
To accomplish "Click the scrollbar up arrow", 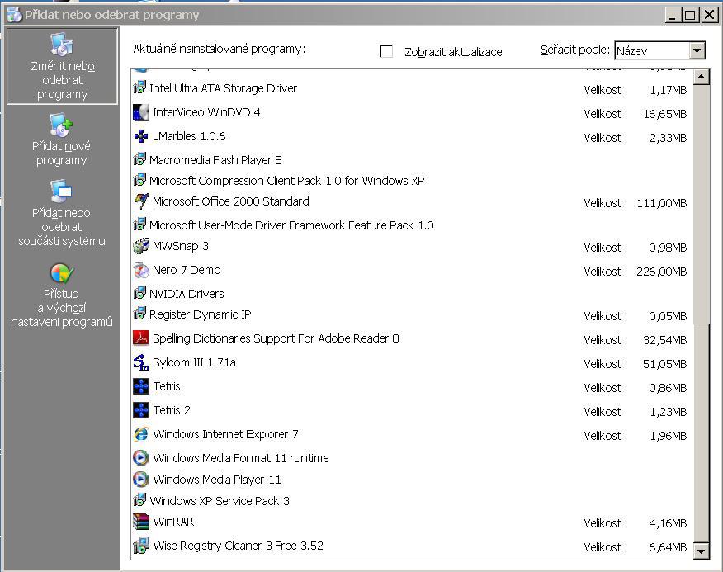I will pos(702,77).
